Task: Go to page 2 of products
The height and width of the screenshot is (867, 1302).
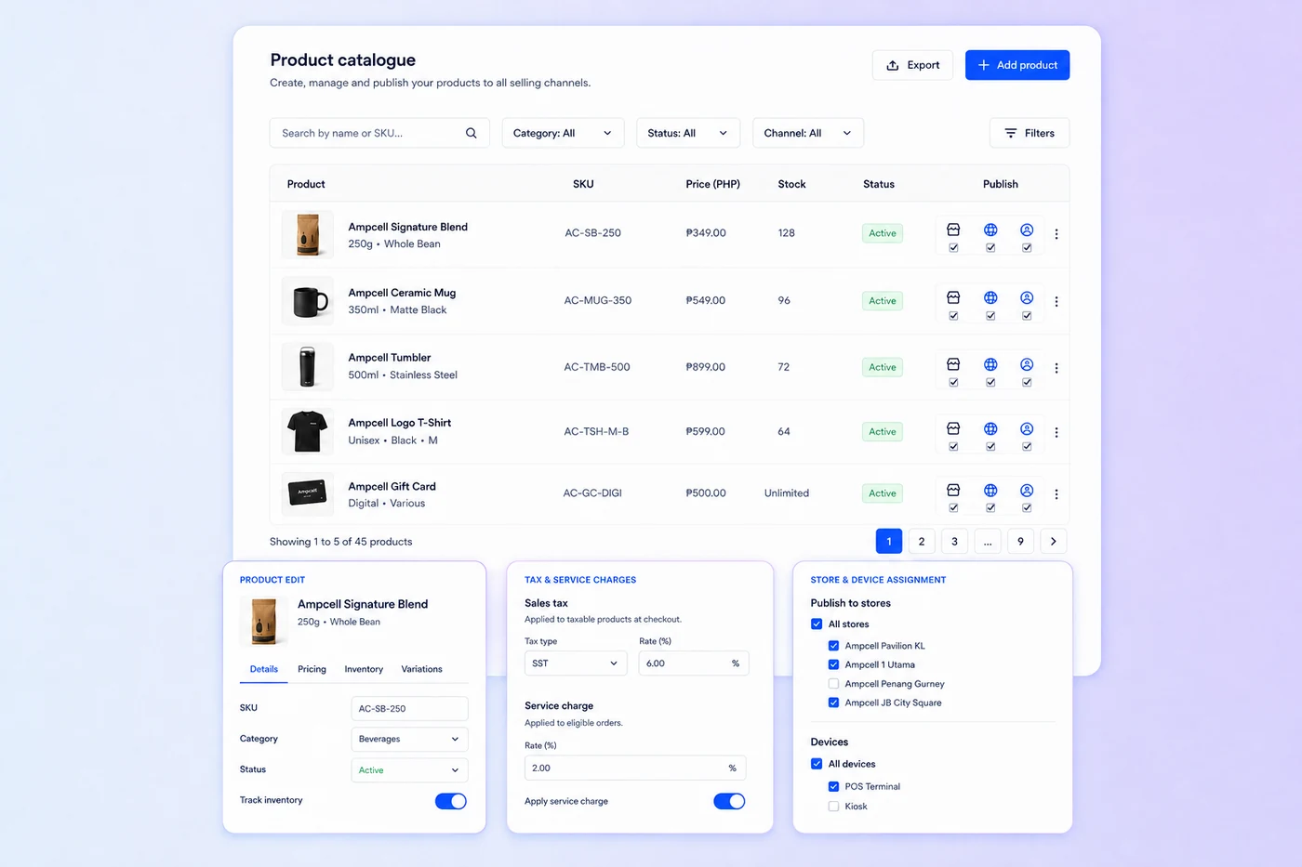Action: point(922,541)
